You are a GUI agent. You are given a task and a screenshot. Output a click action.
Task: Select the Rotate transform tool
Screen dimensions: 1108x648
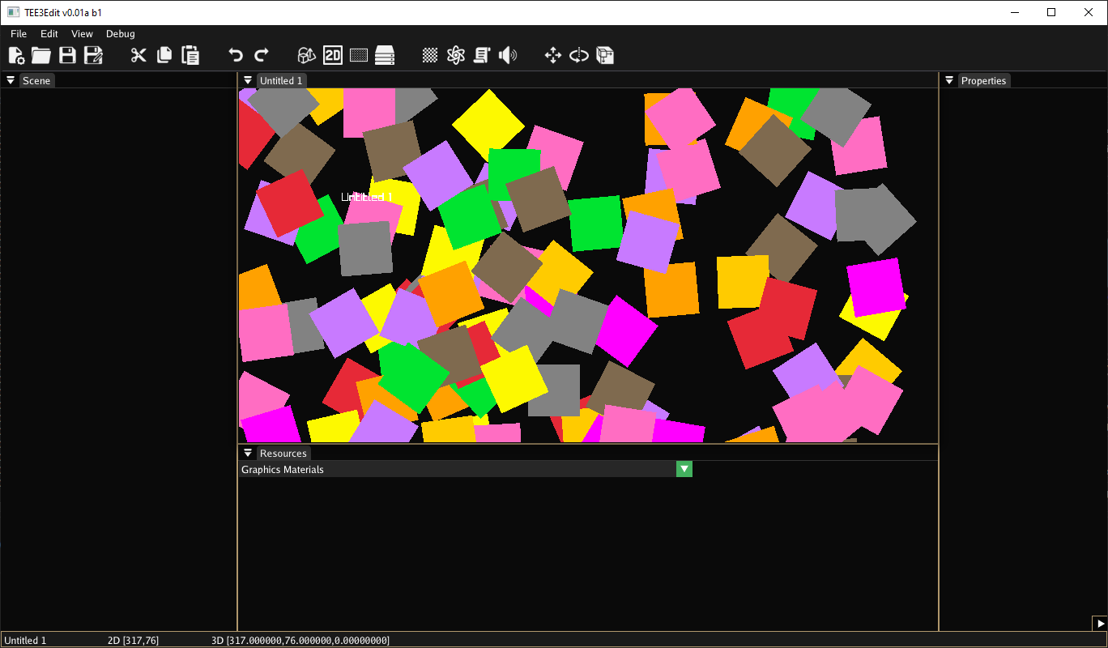(x=578, y=54)
